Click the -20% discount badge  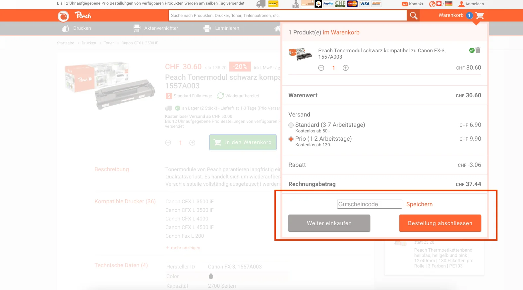coord(240,67)
